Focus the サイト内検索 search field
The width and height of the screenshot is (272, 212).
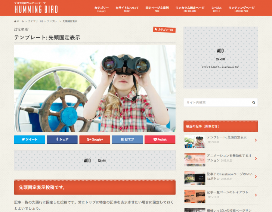coord(217,102)
